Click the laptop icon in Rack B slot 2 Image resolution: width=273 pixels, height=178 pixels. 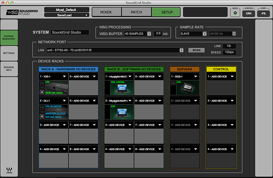[122, 113]
